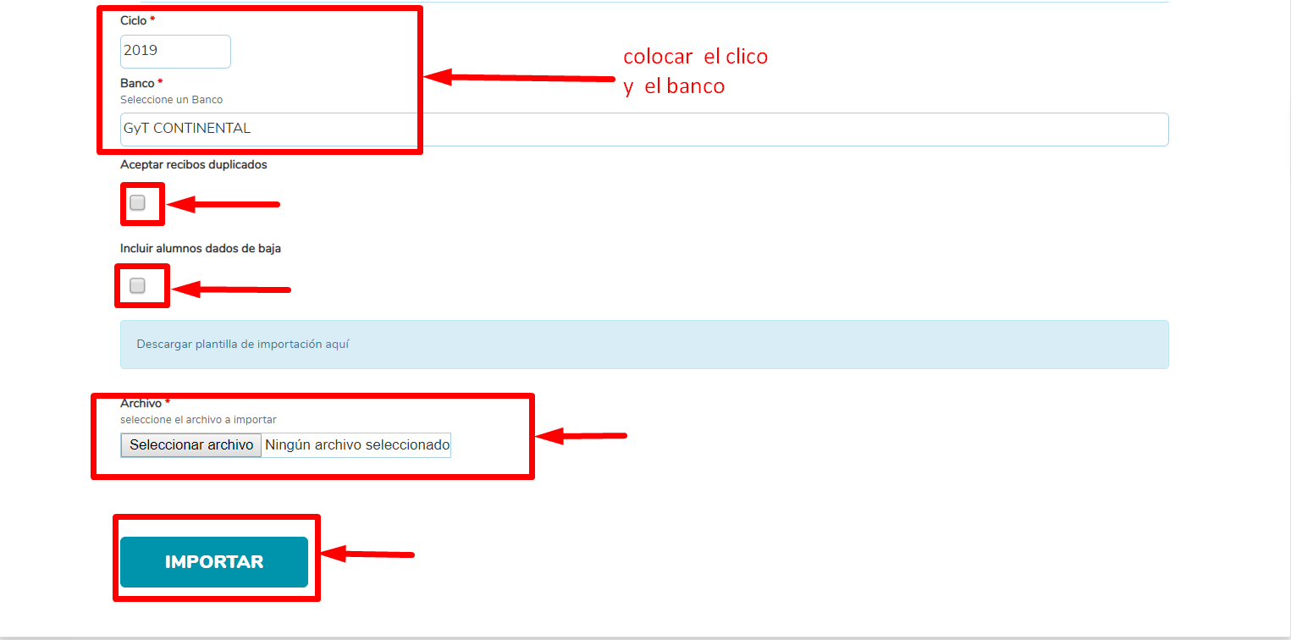This screenshot has width=1291, height=640.
Task: Click the red arrow next to Aceptar recibos checkbox
Action: 223,204
